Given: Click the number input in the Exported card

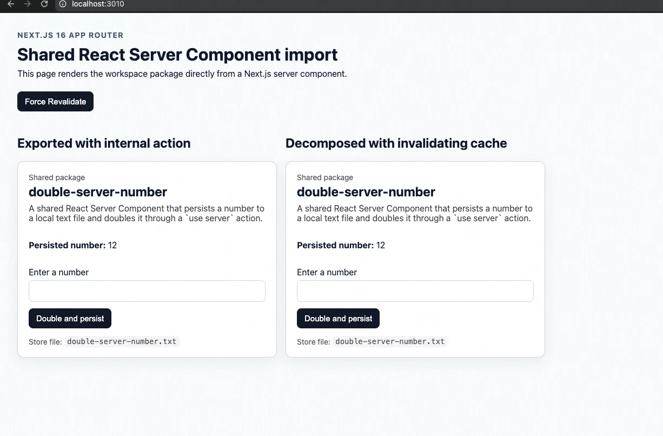Looking at the screenshot, I should click(147, 291).
